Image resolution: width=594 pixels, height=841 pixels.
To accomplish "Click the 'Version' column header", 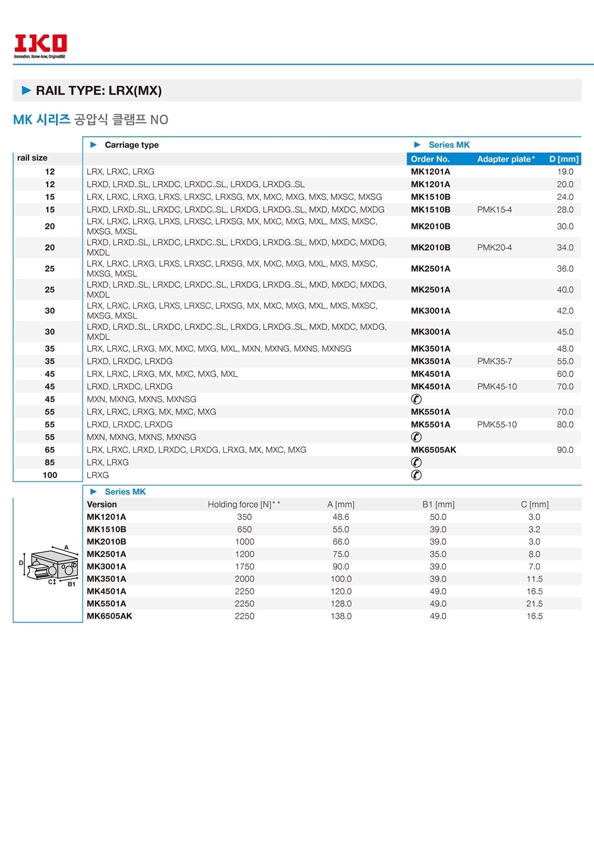I will click(x=102, y=505).
